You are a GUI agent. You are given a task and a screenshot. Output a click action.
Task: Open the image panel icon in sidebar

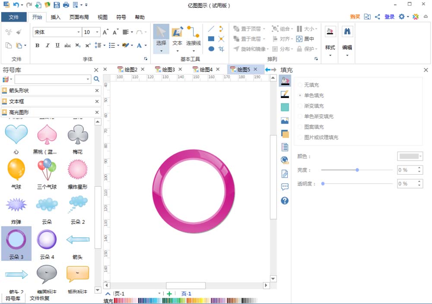[285, 120]
